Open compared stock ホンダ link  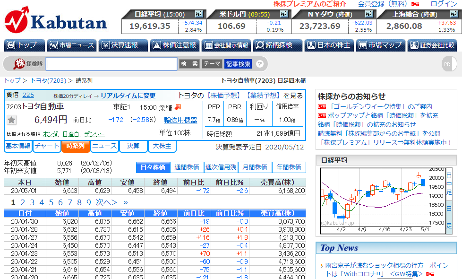click(51, 134)
